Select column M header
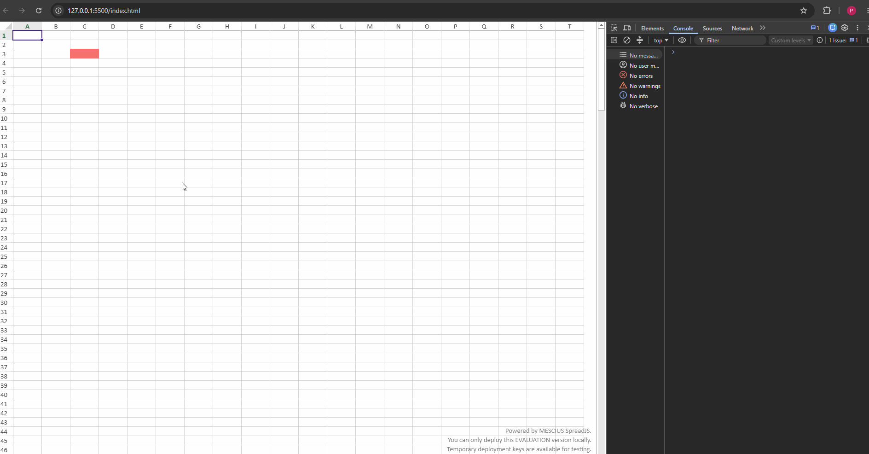Screen dimensions: 869x454 point(370,26)
